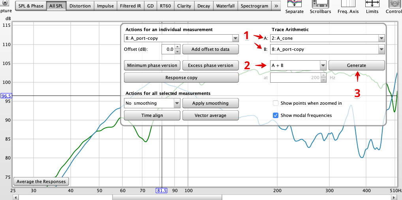This screenshot has width=402, height=200.
Task: Open the A + B operation dropdown
Action: pyautogui.click(x=323, y=65)
